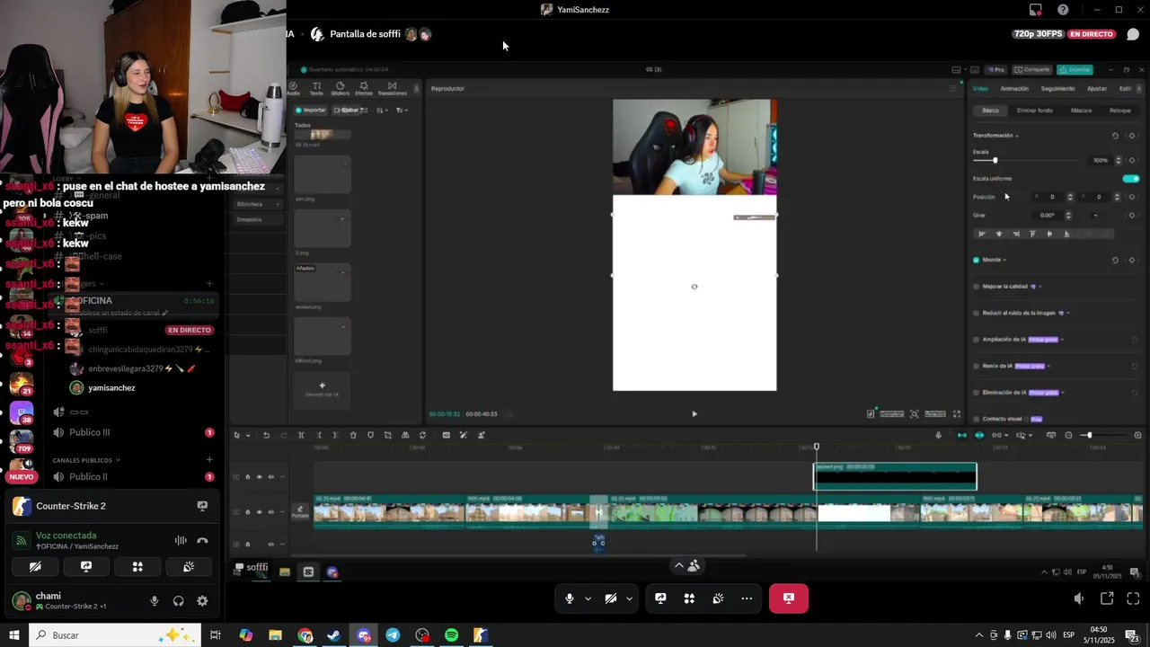Click the microphone record icon in timeline toolbar

click(x=939, y=435)
